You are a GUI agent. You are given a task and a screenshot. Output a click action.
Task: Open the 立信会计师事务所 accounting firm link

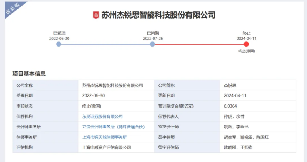click(113, 127)
